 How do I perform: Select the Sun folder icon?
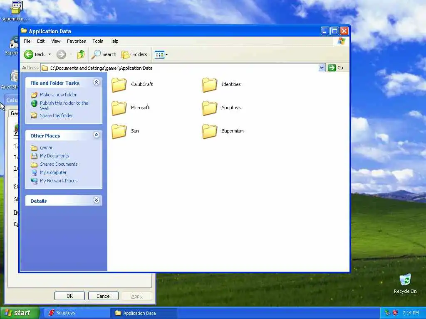pos(119,131)
